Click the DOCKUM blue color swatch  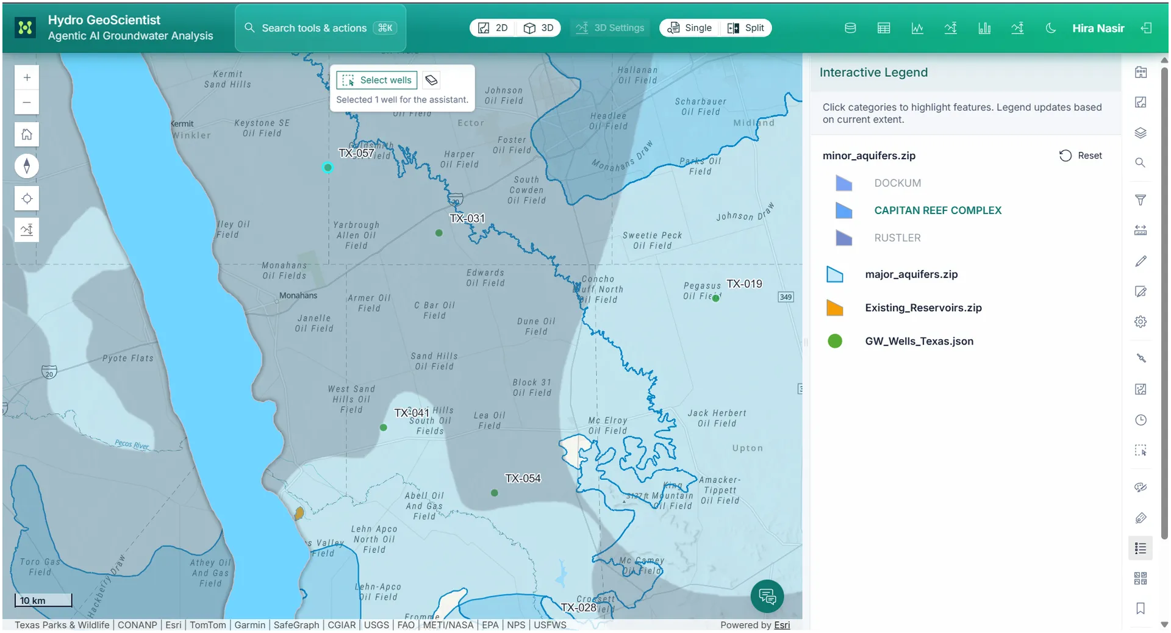pyautogui.click(x=843, y=183)
